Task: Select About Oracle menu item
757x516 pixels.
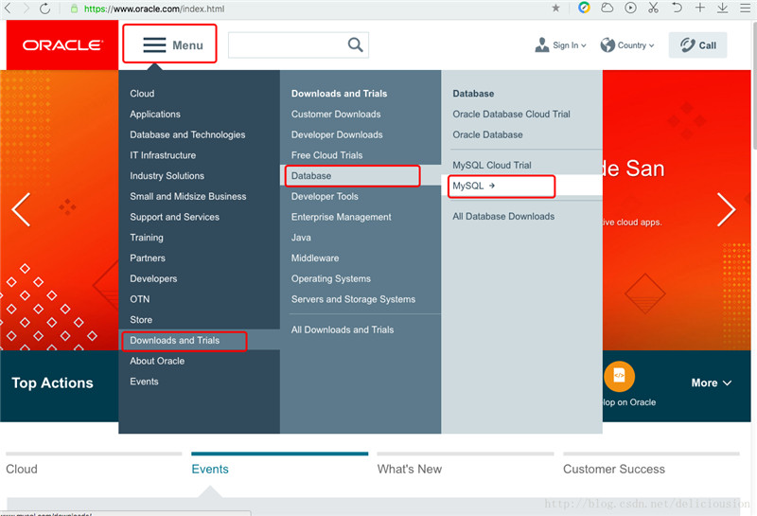Action: (x=157, y=361)
